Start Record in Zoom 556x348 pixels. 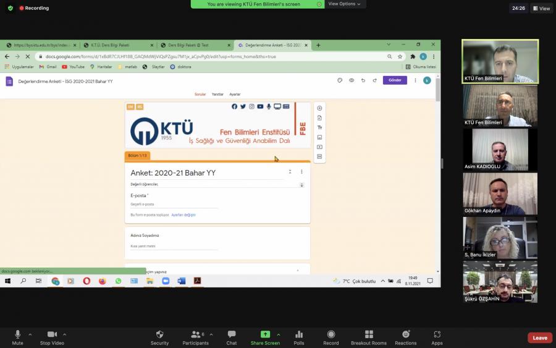coord(331,337)
